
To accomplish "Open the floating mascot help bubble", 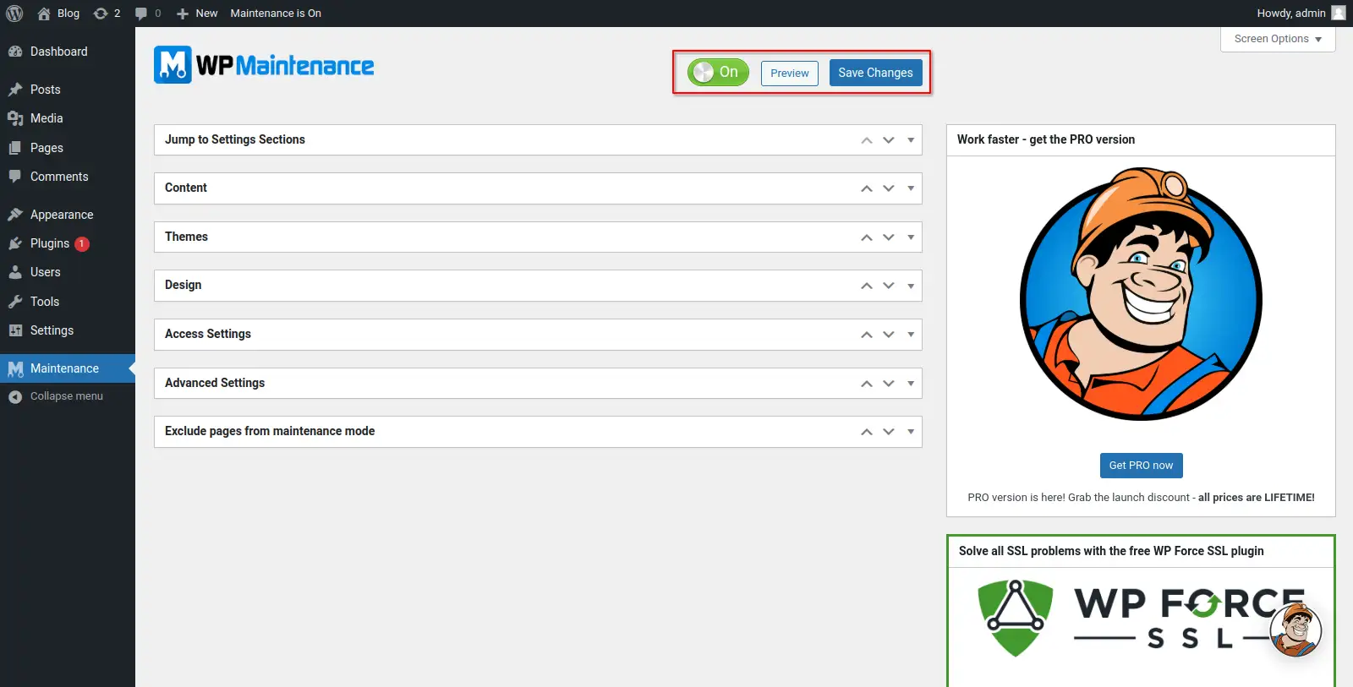I will (1295, 630).
